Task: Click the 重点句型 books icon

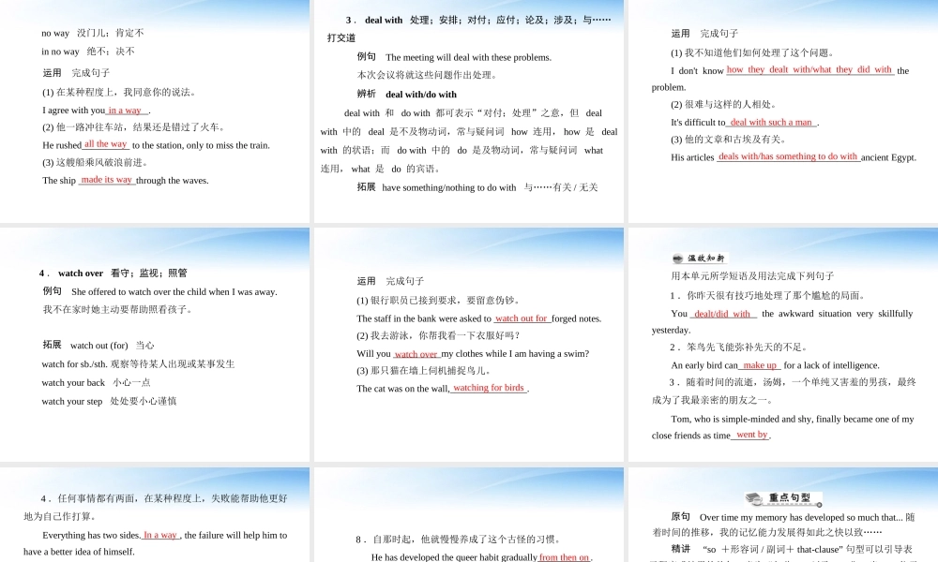Action: click(754, 498)
